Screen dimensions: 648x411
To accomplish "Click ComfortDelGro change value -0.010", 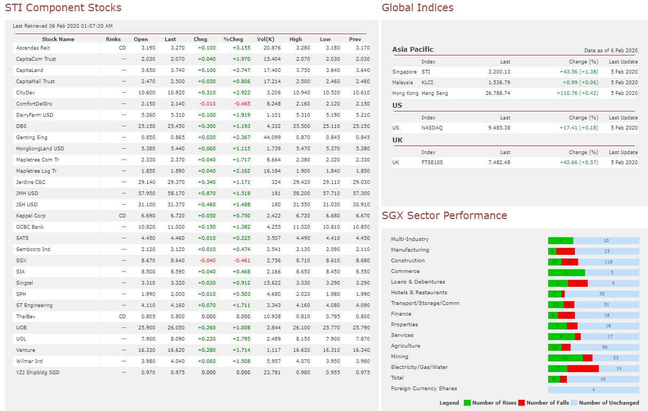I will 207,103.
